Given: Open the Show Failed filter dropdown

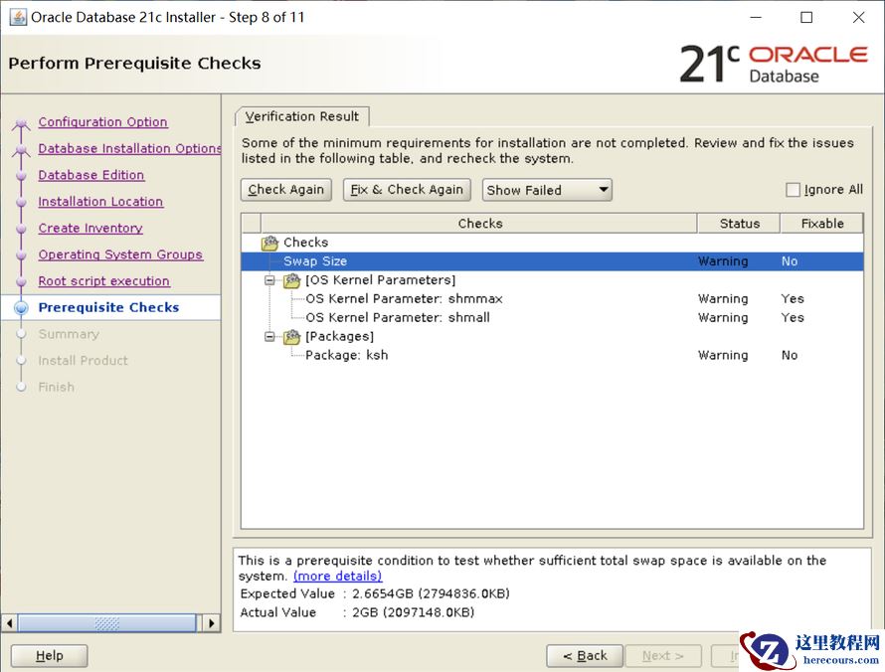Looking at the screenshot, I should coord(547,190).
